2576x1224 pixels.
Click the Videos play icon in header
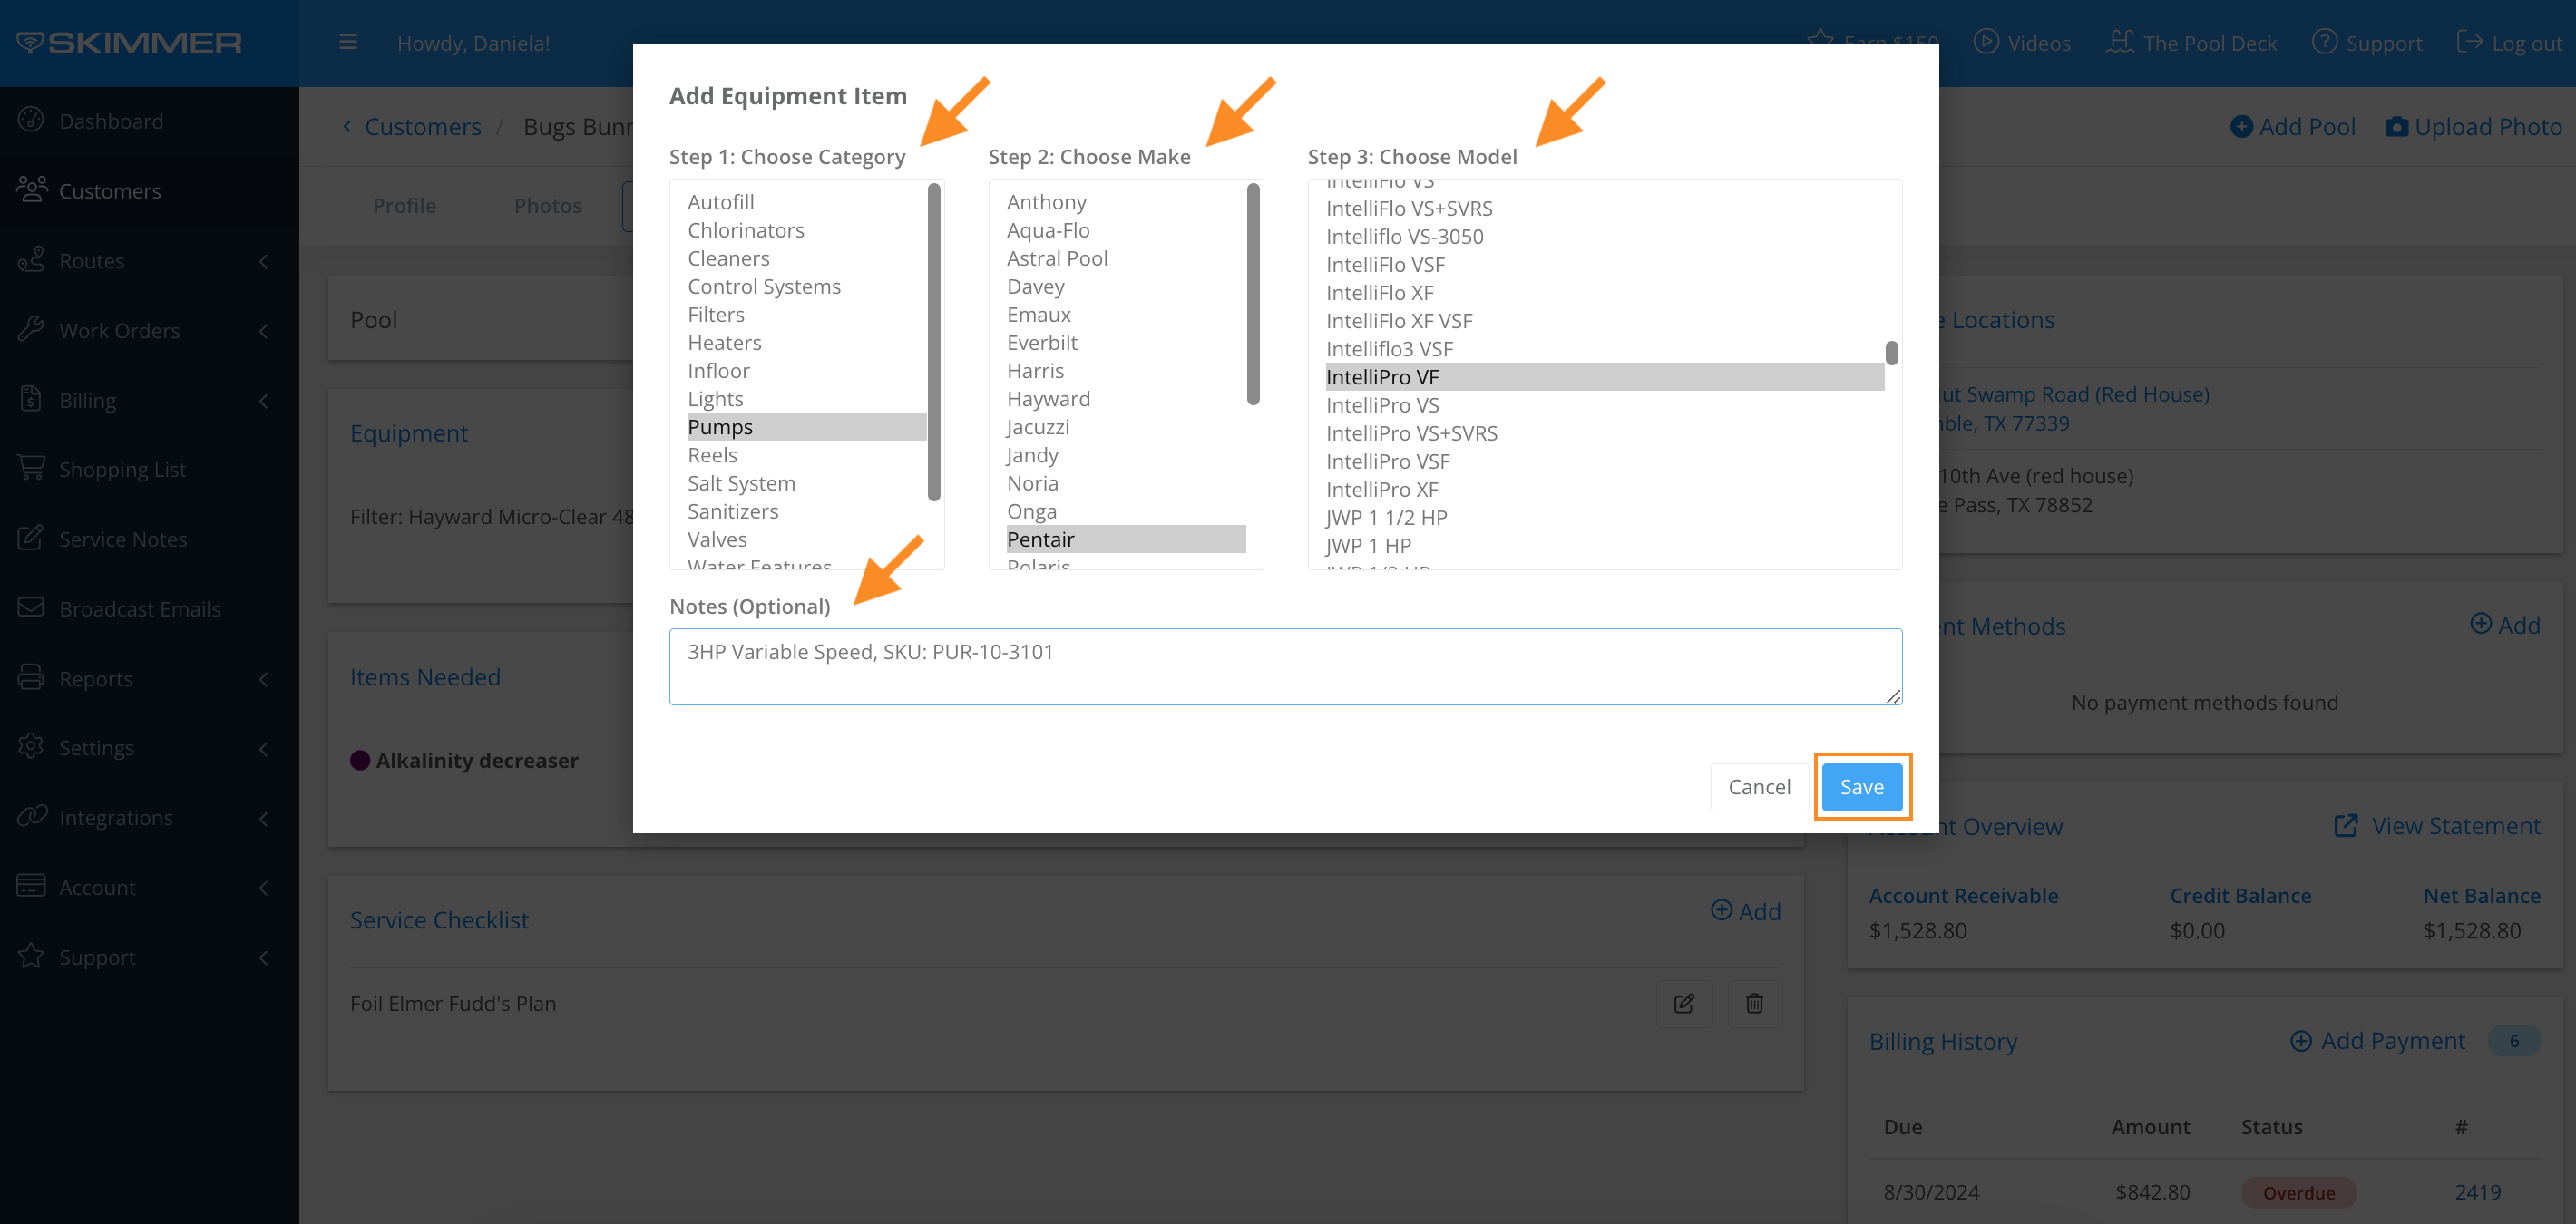pyautogui.click(x=1986, y=42)
